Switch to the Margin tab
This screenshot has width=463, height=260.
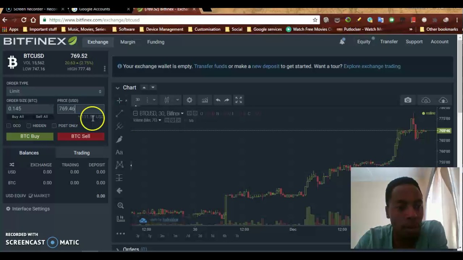(128, 42)
